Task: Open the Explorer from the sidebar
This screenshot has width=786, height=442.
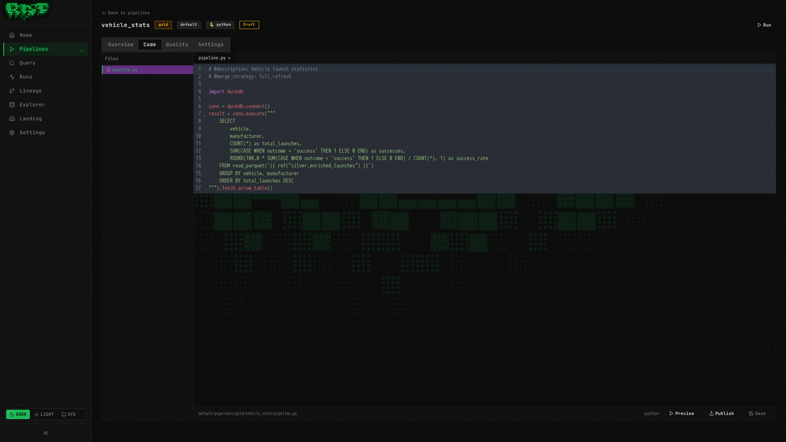Action: (x=32, y=104)
